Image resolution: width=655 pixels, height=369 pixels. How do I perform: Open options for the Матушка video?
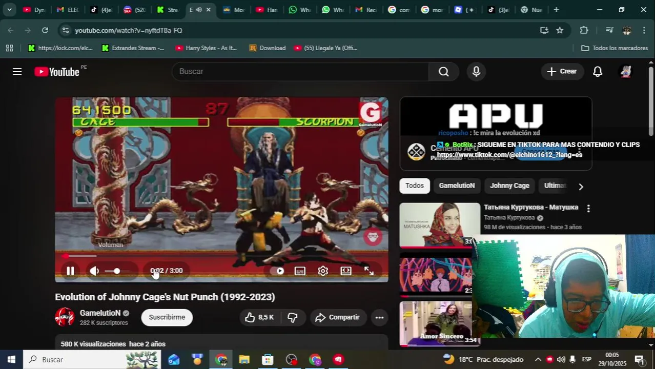click(x=588, y=209)
